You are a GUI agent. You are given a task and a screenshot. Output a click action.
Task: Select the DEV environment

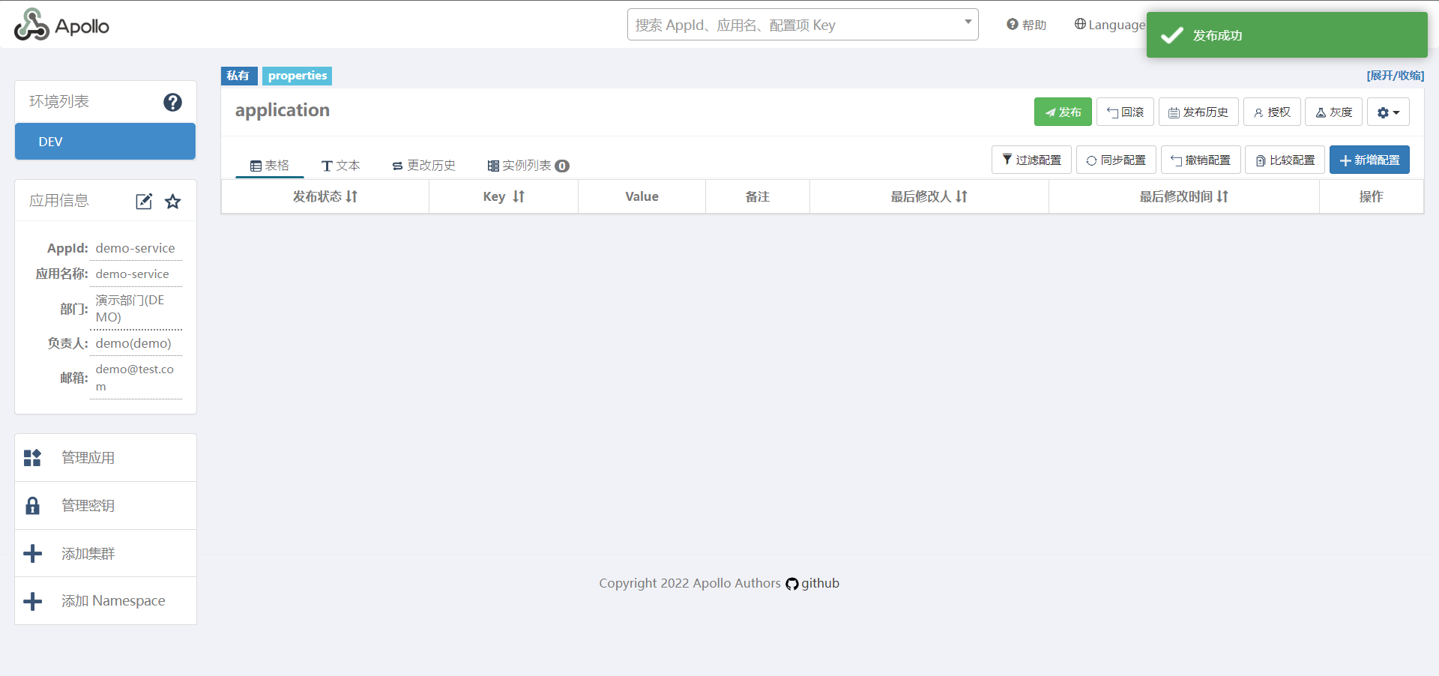pyautogui.click(x=105, y=142)
